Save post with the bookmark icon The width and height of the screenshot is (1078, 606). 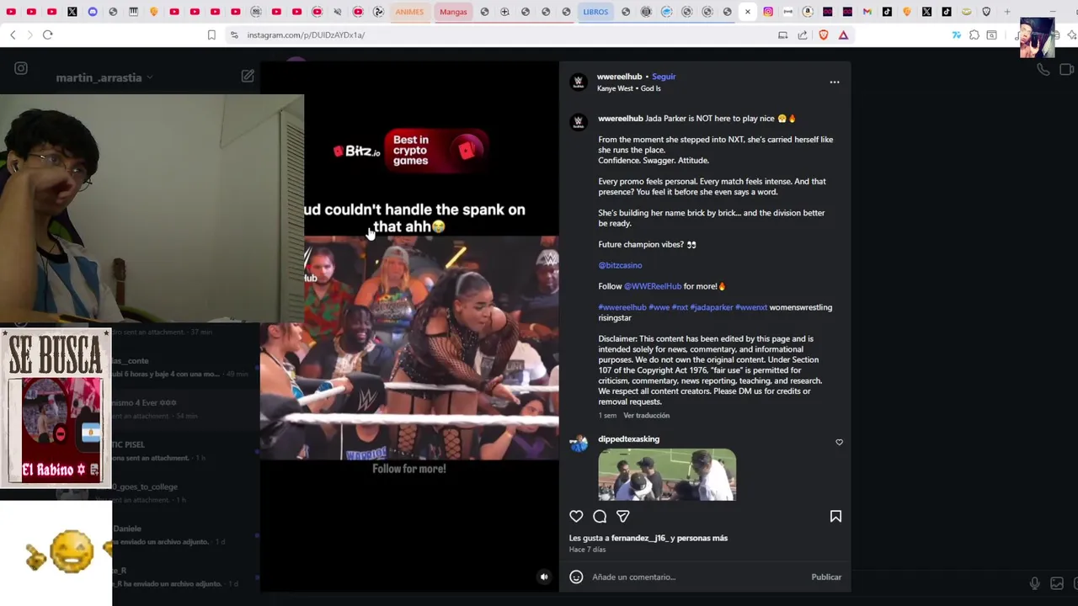(x=835, y=516)
